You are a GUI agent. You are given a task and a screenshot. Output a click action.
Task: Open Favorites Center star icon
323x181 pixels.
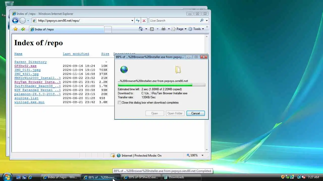pos(15,29)
